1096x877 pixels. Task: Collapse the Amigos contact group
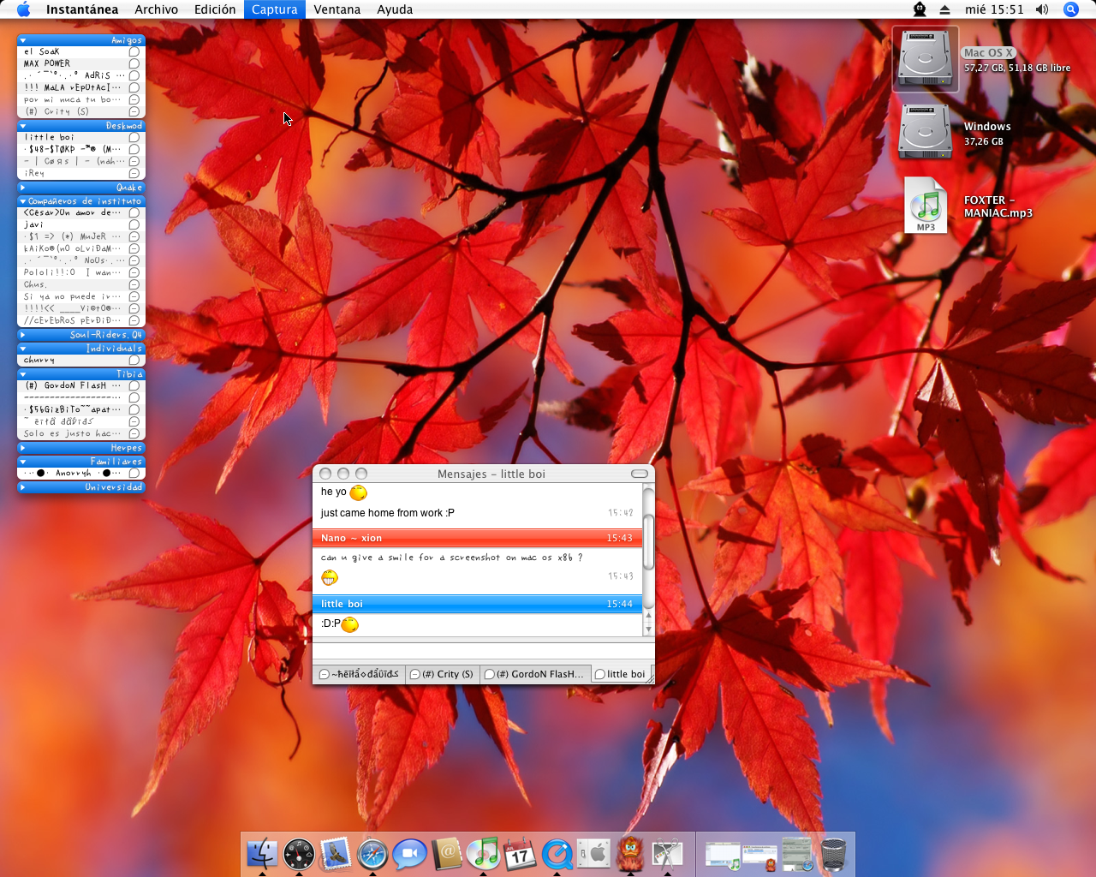[23, 40]
